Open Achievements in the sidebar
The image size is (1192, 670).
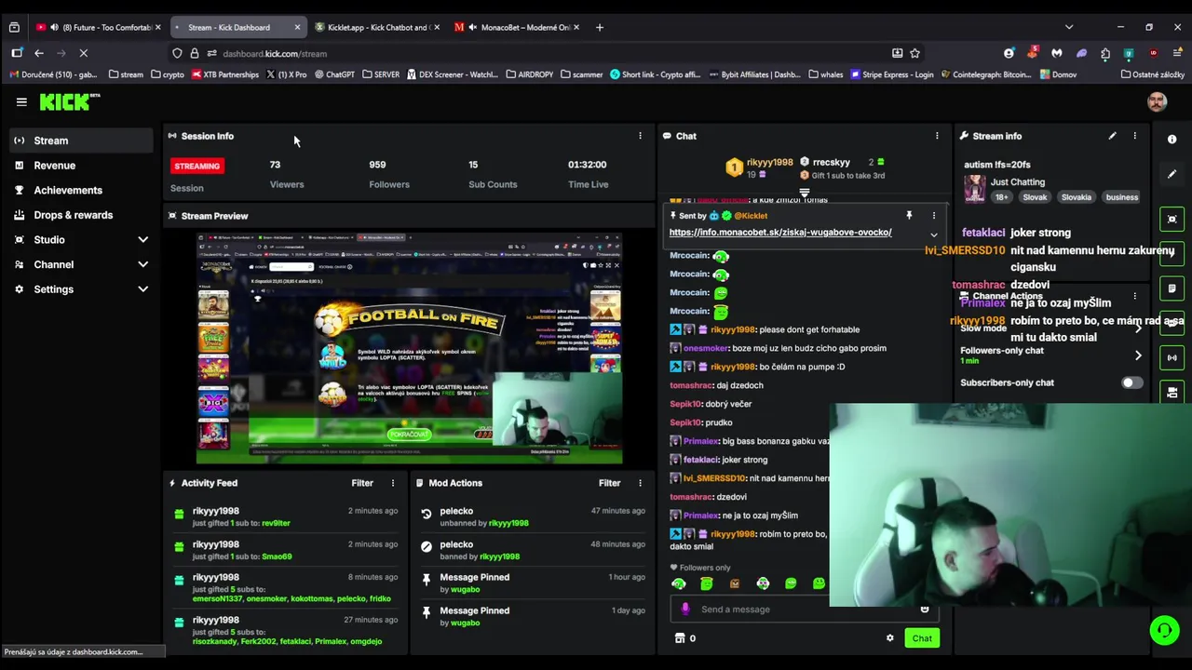pos(79,190)
